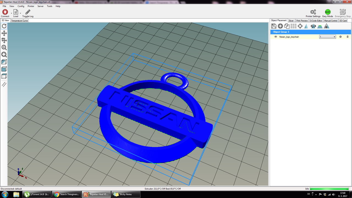Viewport: 352px width, 198px height.
Task: Click the Copy Objects icon
Action: 287,26
